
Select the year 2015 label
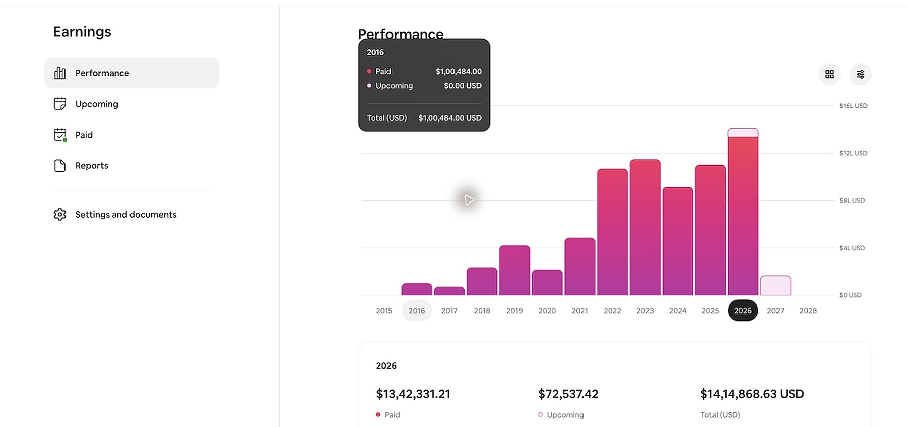(384, 311)
